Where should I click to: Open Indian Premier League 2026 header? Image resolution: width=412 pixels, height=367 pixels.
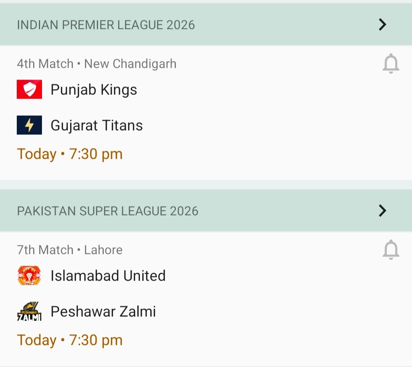coord(106,25)
